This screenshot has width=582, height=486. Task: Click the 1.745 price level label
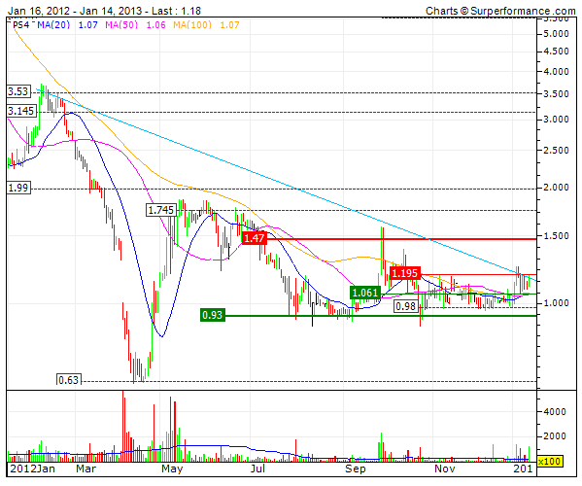pyautogui.click(x=160, y=211)
